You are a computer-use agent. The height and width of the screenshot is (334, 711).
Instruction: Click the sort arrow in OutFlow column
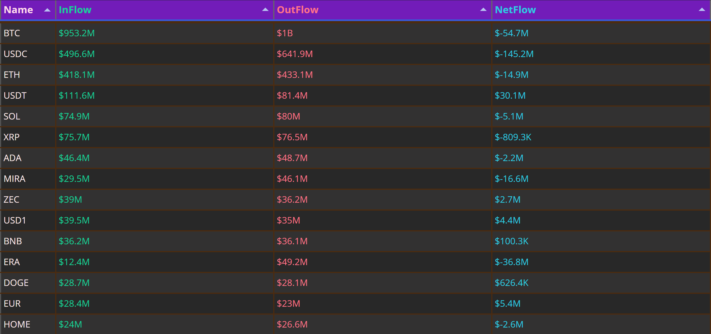[x=483, y=10]
